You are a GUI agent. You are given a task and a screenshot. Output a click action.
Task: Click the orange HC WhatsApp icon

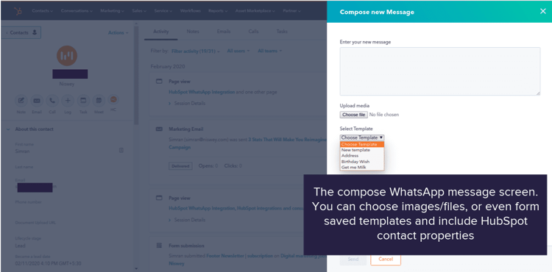pyautogui.click(x=113, y=100)
